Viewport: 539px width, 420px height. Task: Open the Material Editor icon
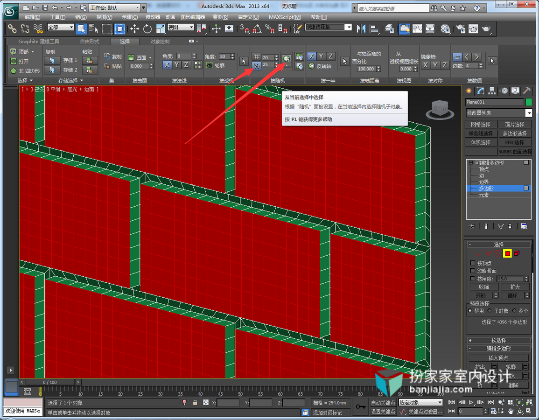[446, 29]
